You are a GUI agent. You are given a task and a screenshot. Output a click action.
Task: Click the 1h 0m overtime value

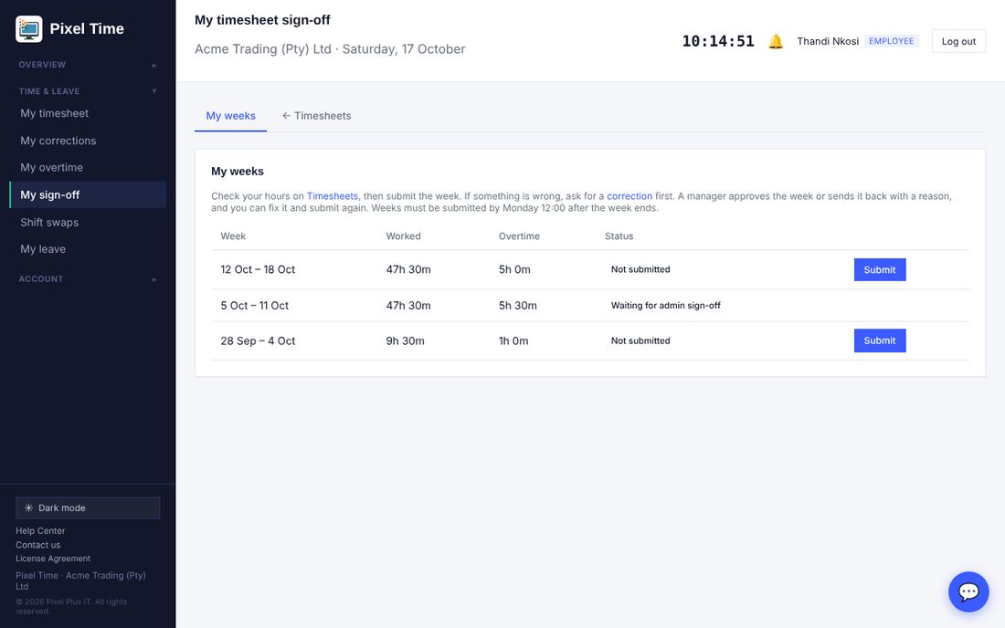pyautogui.click(x=513, y=341)
